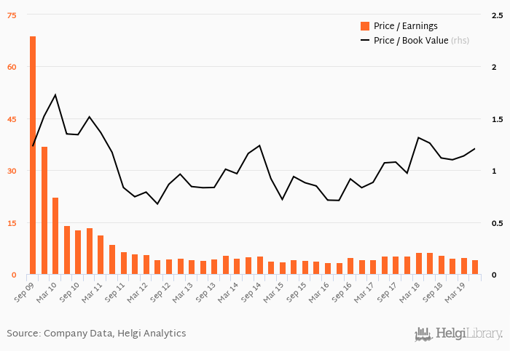Click the orange Price / Earnings legend swatch
This screenshot has width=510, height=351.
pyautogui.click(x=365, y=26)
